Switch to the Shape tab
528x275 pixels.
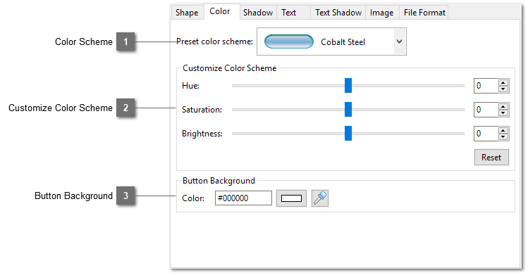point(187,13)
